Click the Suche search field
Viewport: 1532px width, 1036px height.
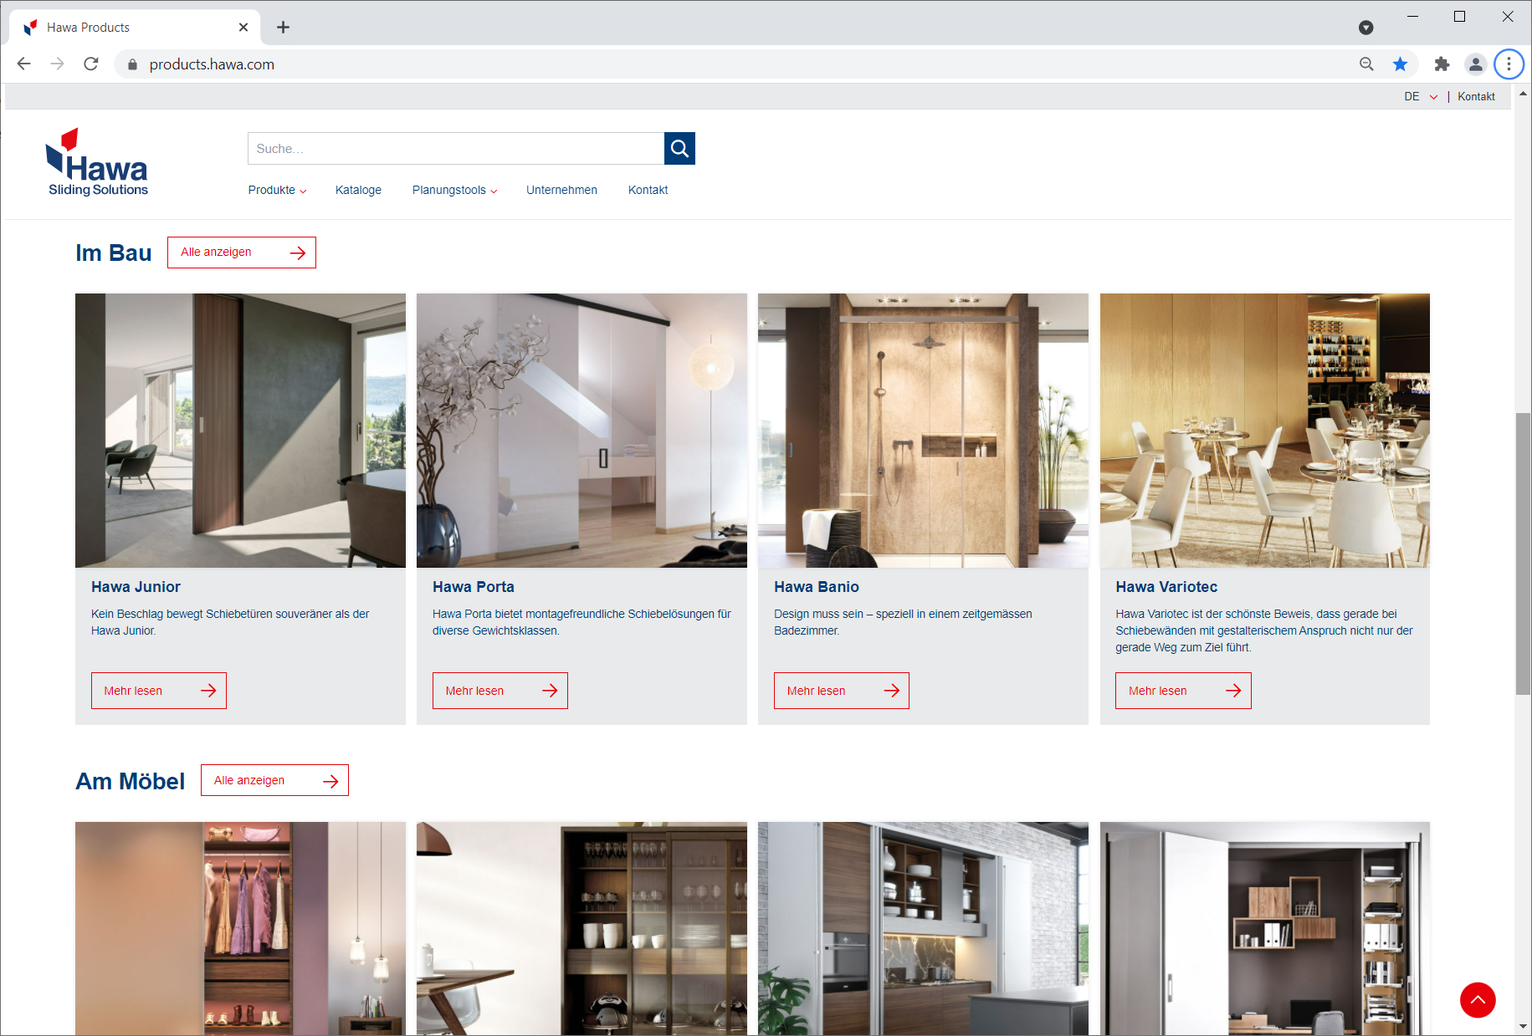tap(456, 149)
